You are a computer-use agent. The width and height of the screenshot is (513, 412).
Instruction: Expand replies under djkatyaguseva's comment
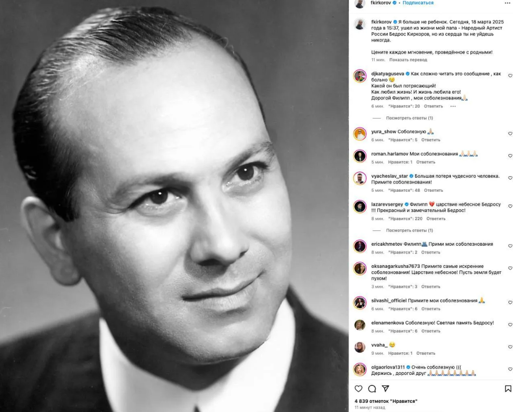coord(409,118)
